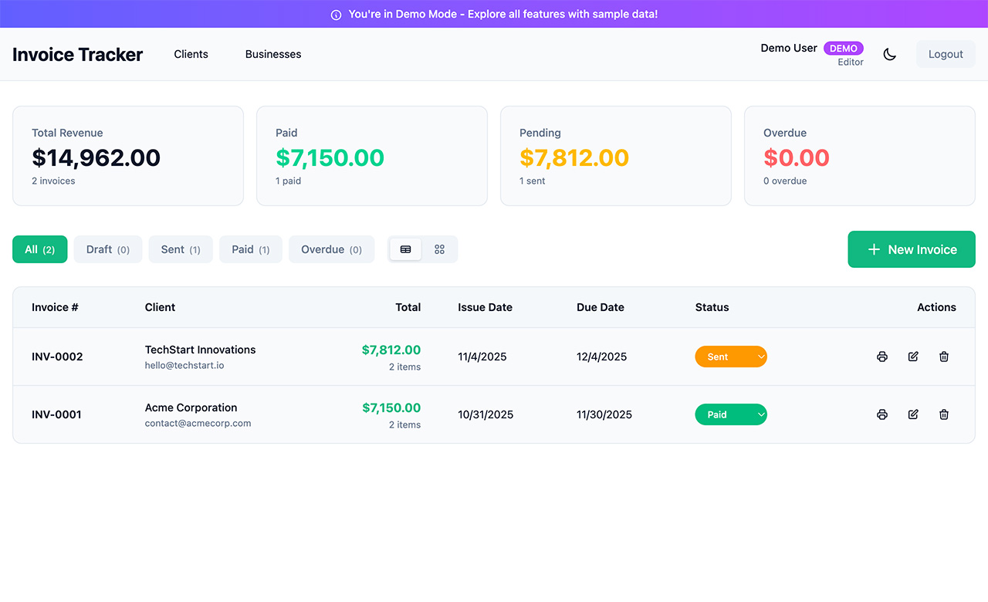988x602 pixels.
Task: Go to the Businesses page
Action: 273,54
